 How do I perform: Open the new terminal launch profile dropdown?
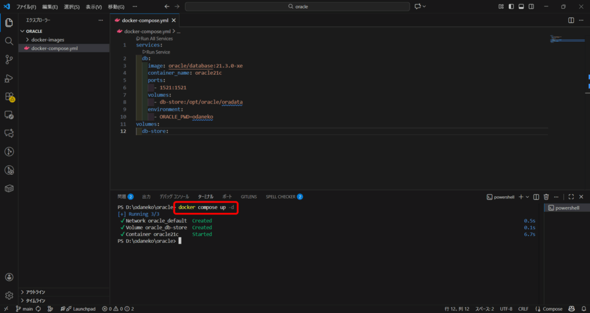click(x=527, y=197)
